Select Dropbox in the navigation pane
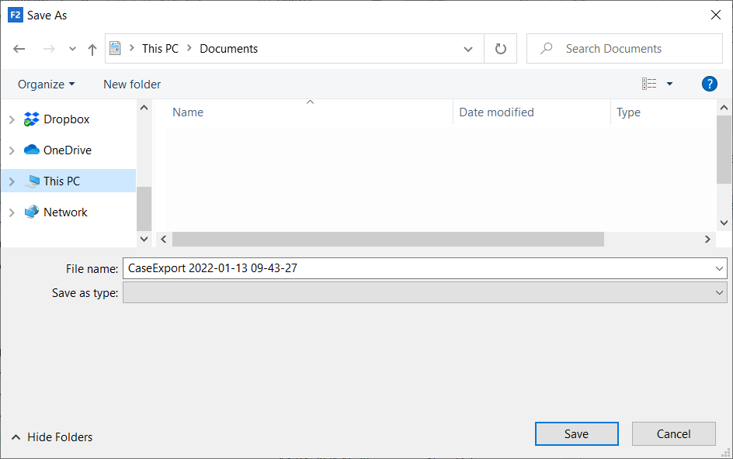The image size is (733, 459). 66,119
